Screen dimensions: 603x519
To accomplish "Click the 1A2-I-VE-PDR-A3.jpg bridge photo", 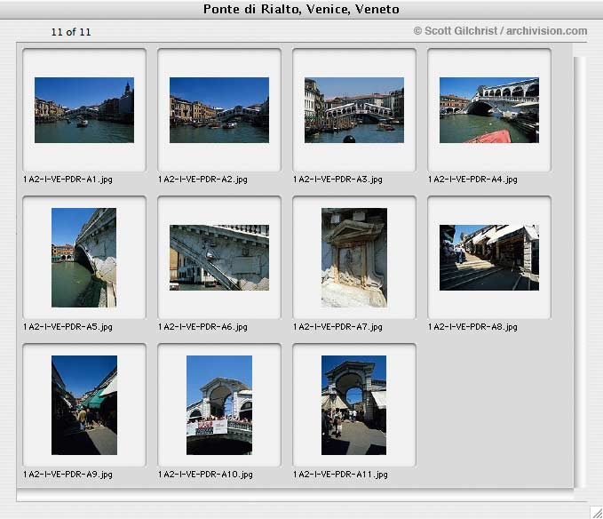I will [354, 110].
